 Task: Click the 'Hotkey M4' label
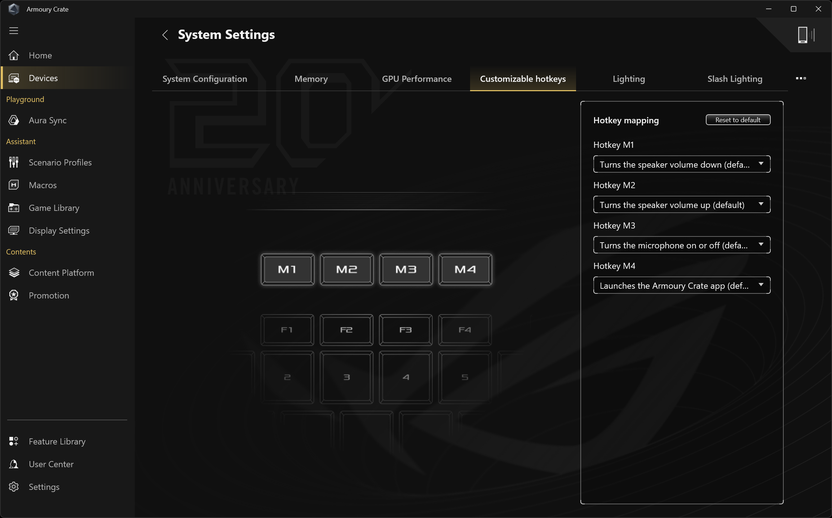pyautogui.click(x=614, y=266)
